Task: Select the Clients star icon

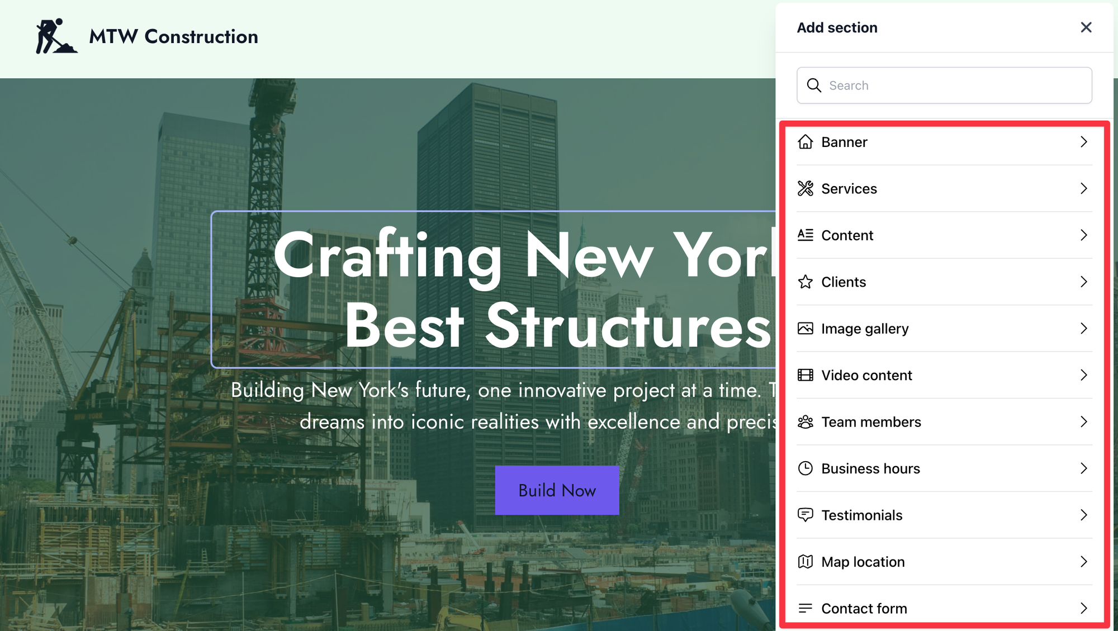Action: click(x=806, y=282)
